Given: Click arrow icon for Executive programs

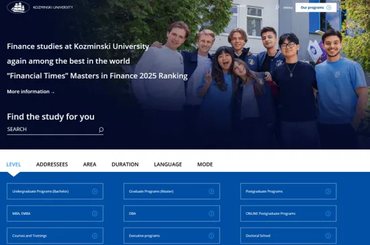Looking at the screenshot, I should pos(212,236).
